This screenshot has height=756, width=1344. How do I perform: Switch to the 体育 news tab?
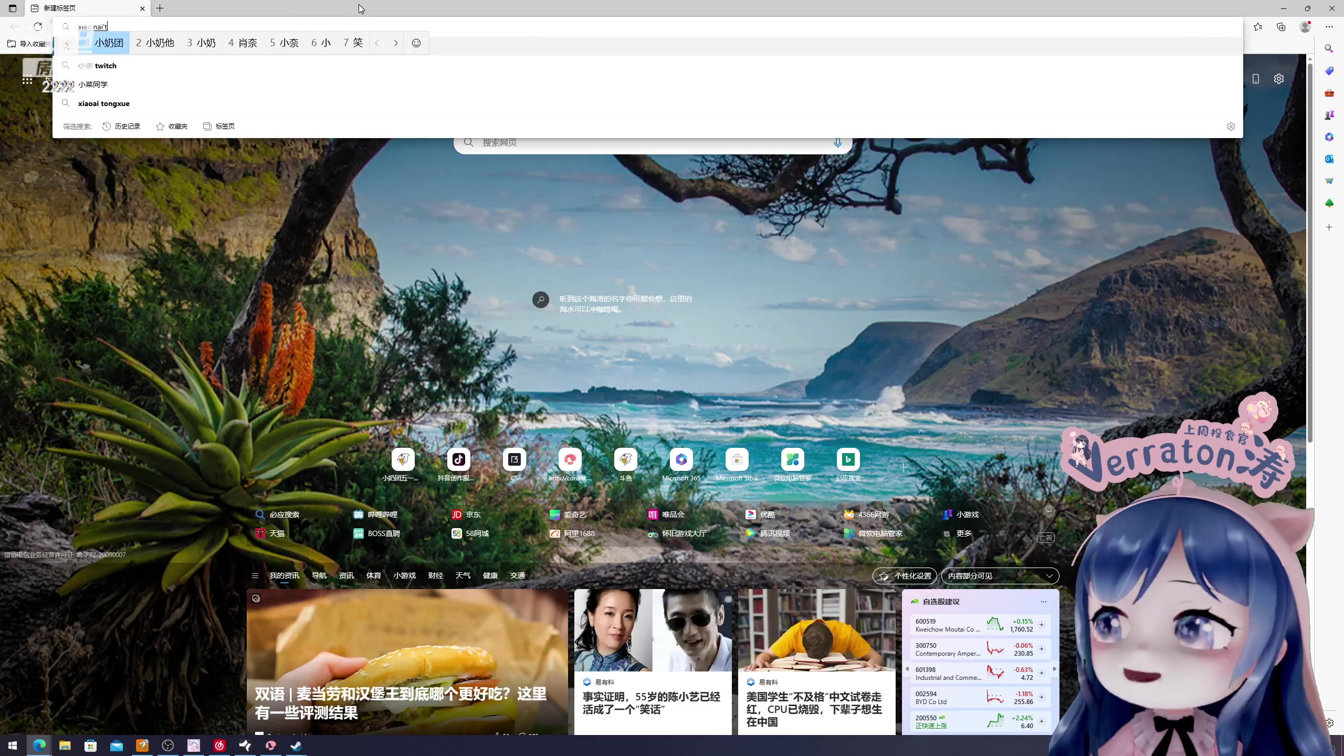coord(373,575)
